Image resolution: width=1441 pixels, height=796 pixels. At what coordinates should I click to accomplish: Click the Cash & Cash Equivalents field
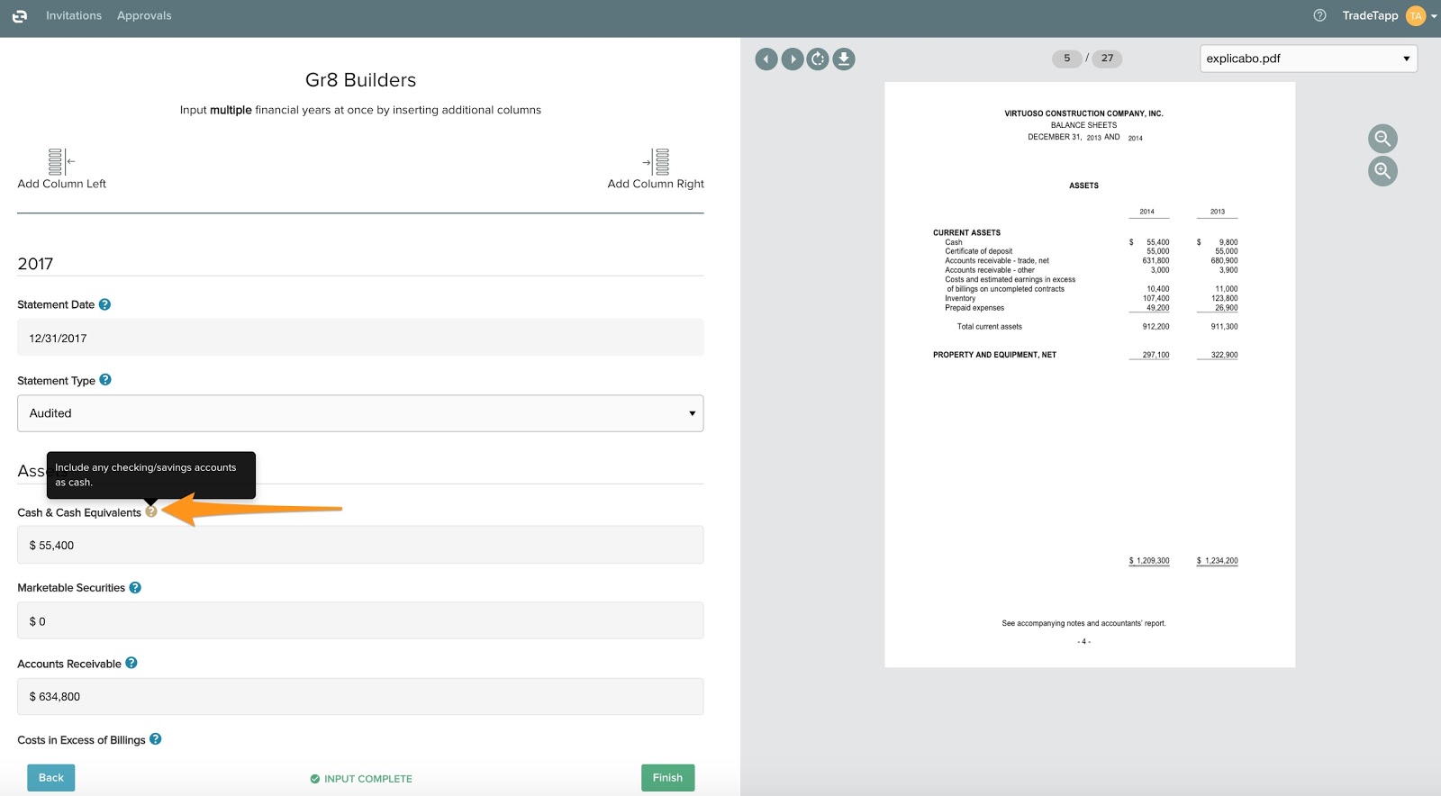click(x=360, y=546)
